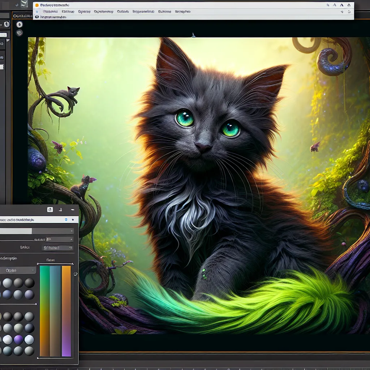
Task: Toggle the round button in the left sidebar top row
Action: [7, 25]
